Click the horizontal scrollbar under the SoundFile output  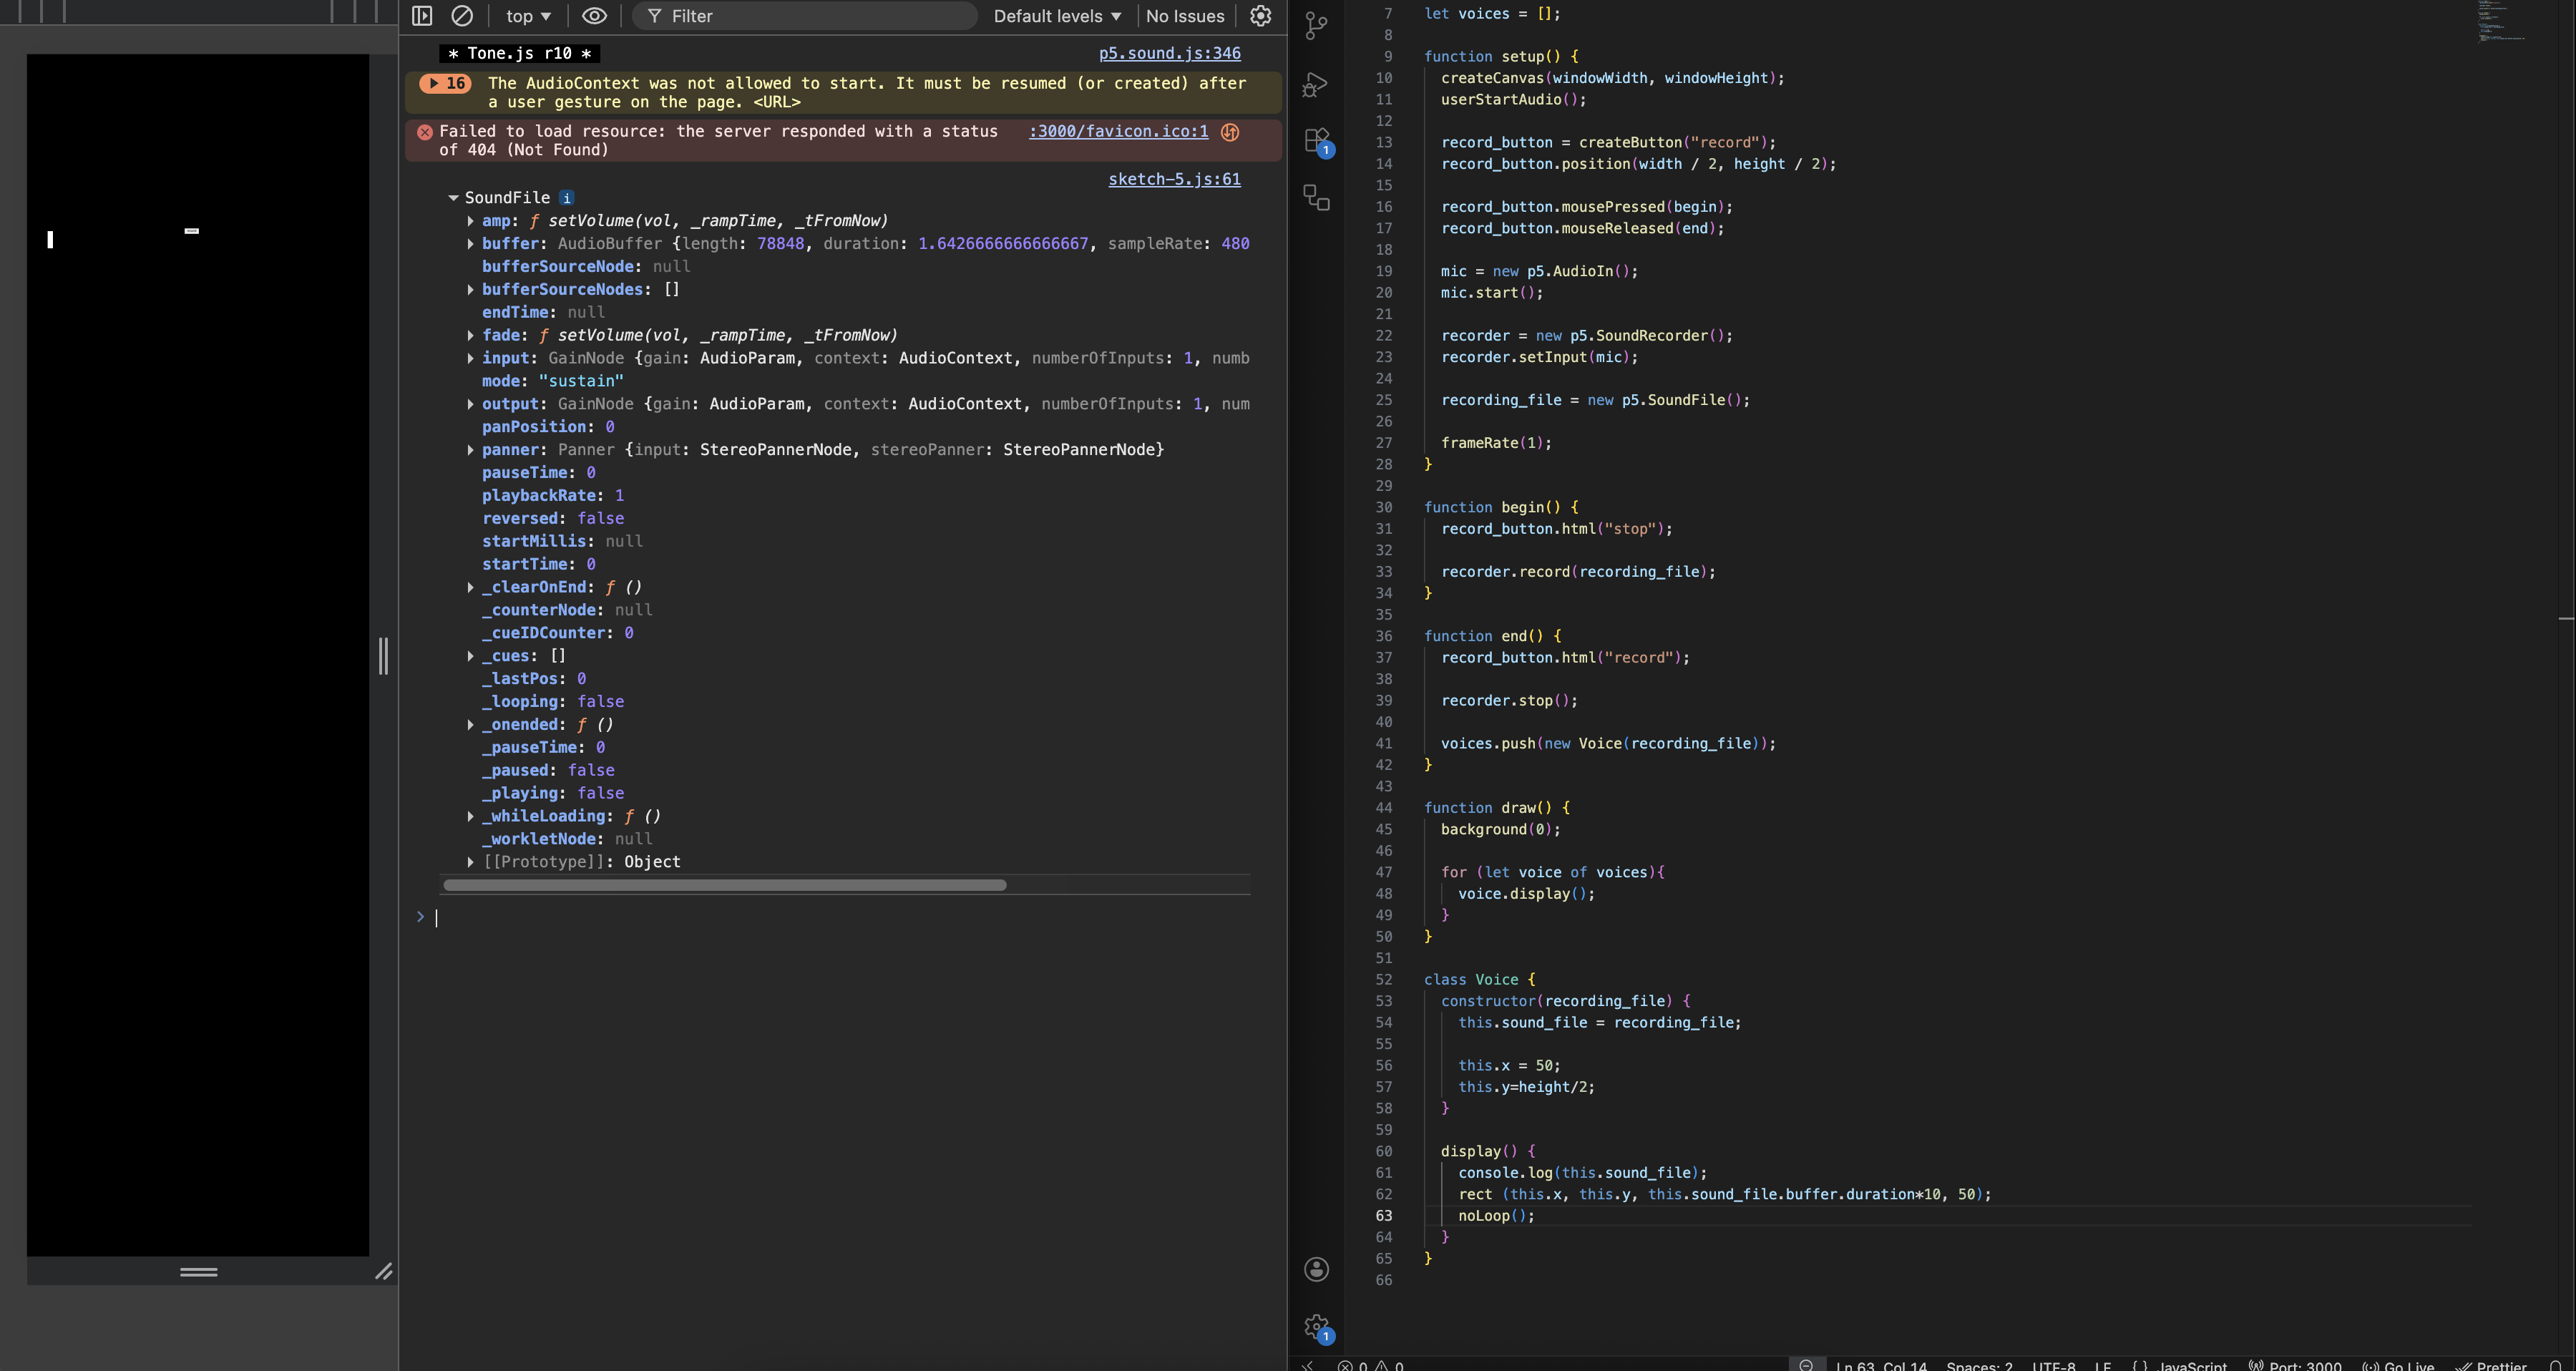724,885
